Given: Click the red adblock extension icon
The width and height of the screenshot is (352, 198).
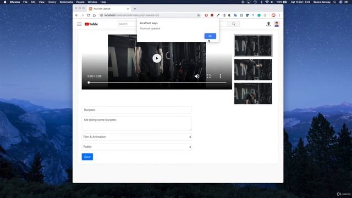Looking at the screenshot, I should tap(273, 15).
